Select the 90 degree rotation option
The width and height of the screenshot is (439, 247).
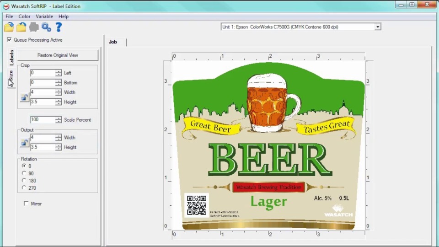tap(24, 173)
